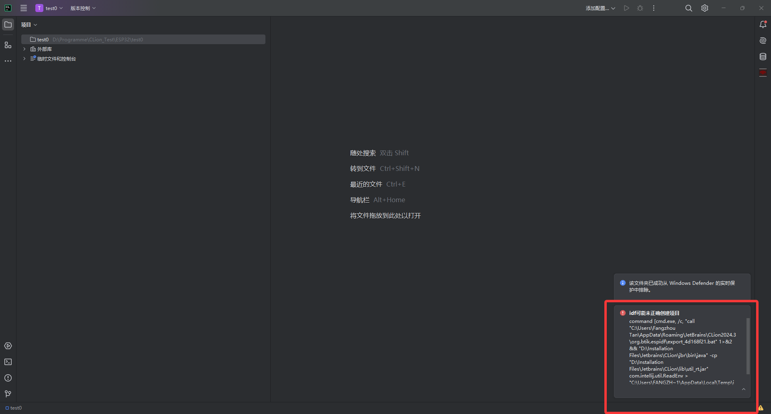Image resolution: width=771 pixels, height=414 pixels.
Task: Open Search Everywhere magnifier icon
Action: (x=689, y=8)
